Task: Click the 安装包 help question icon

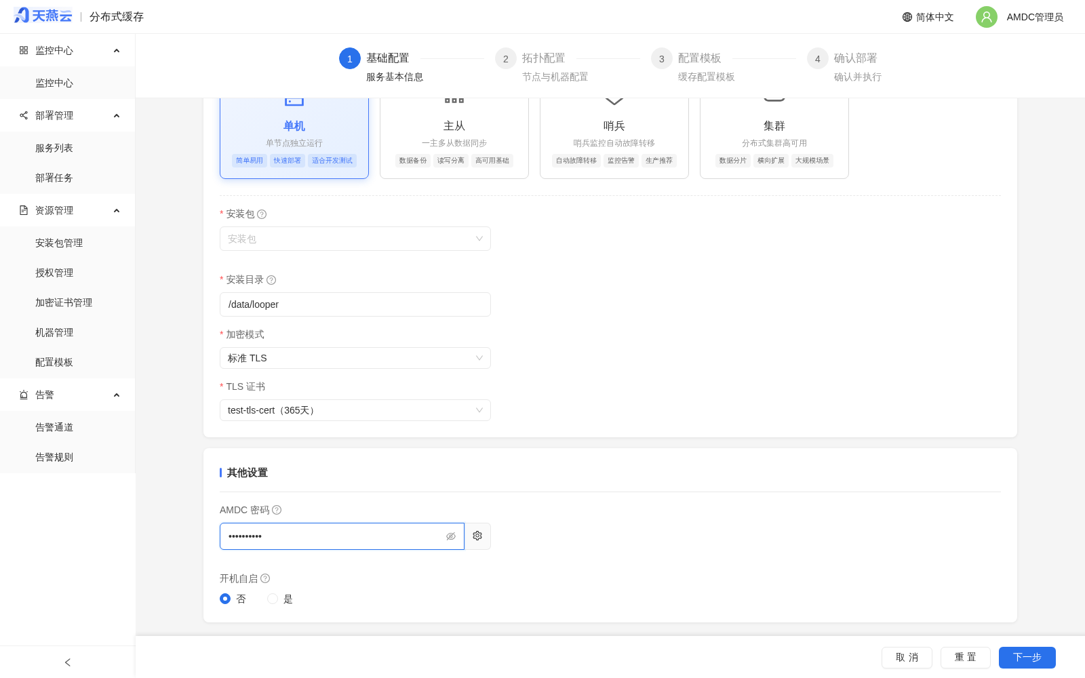Action: [262, 214]
